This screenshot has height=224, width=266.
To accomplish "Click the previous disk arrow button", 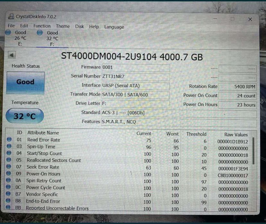I will tap(12, 55).
